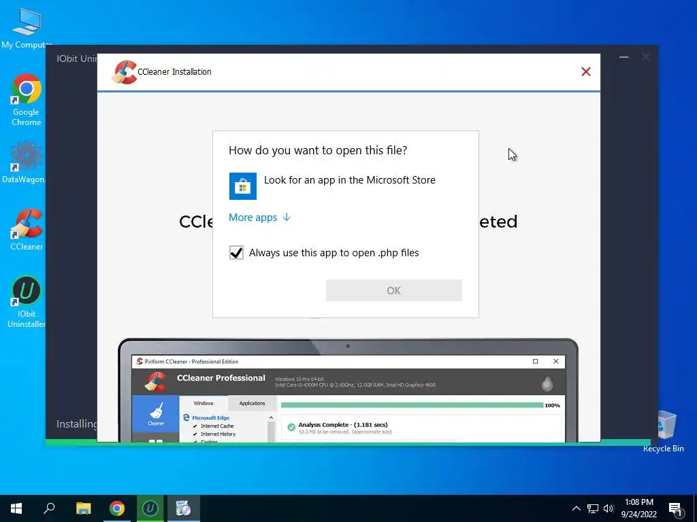Open Chrome from taskbar
Screen dimensions: 697x522
tap(117, 508)
